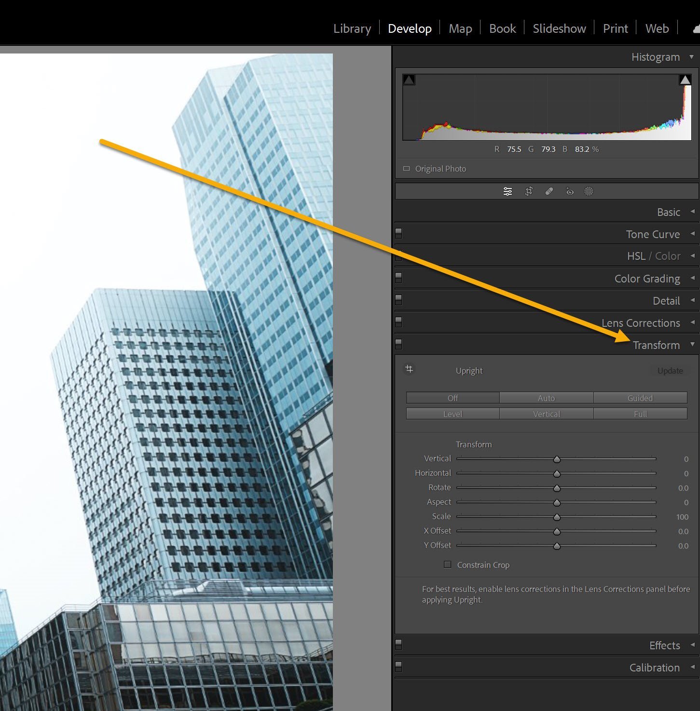The height and width of the screenshot is (711, 700).
Task: Toggle the Lens Corrections panel switch
Action: 398,322
